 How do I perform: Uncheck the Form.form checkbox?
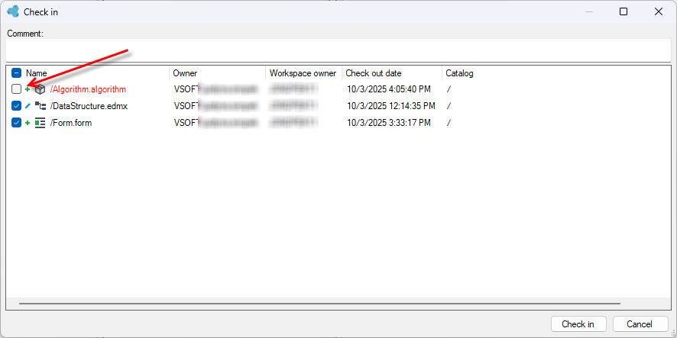click(16, 123)
